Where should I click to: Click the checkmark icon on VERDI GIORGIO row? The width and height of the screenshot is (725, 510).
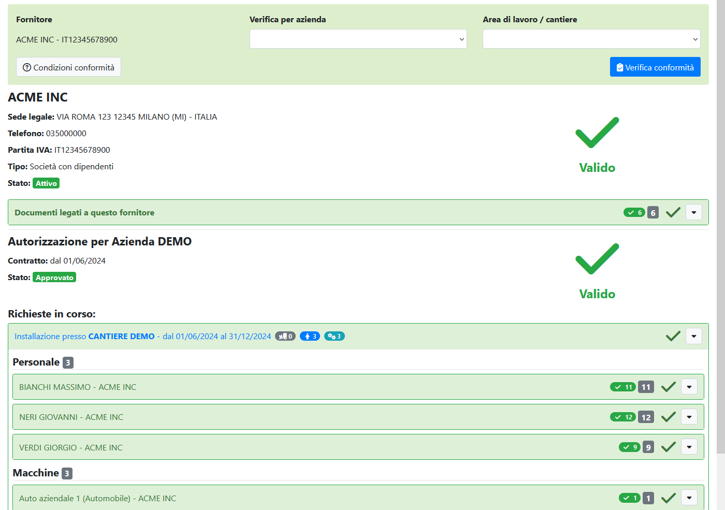click(669, 447)
